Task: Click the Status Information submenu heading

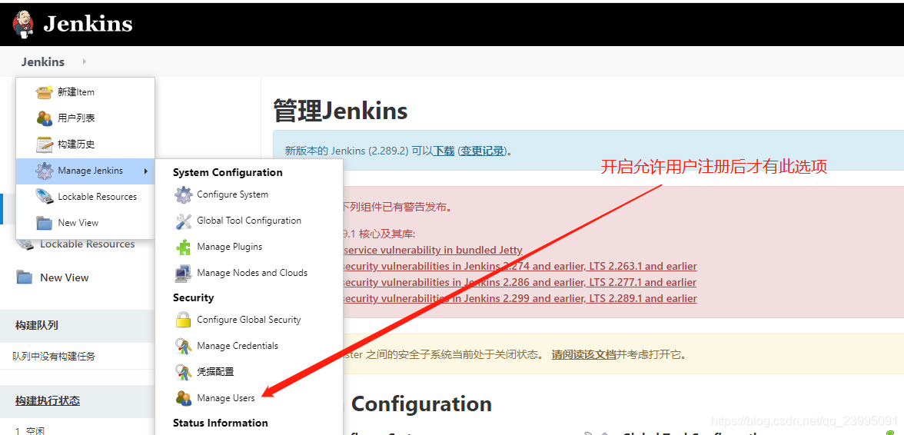Action: tap(220, 423)
